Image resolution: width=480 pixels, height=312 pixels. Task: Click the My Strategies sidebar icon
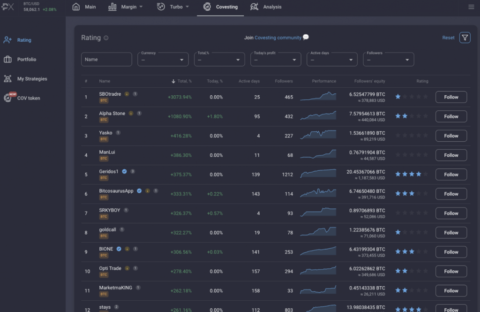point(7,79)
